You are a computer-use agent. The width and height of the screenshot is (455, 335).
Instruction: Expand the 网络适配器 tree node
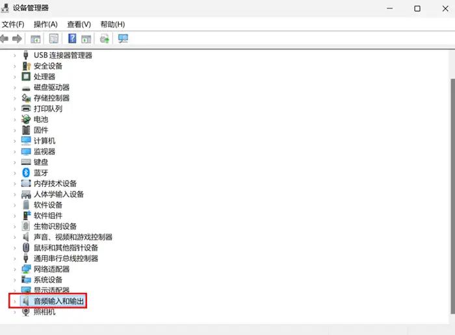(x=15, y=269)
